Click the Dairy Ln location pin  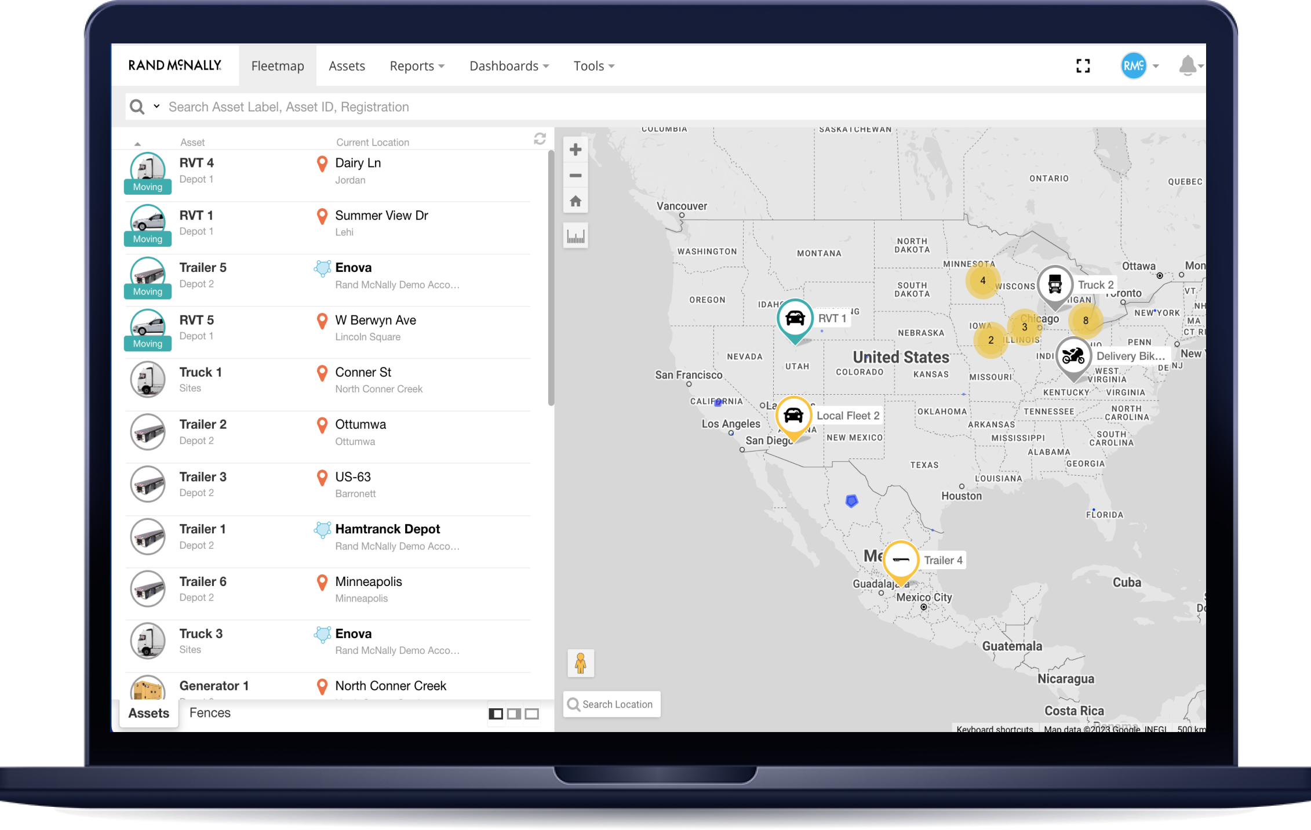click(x=322, y=164)
